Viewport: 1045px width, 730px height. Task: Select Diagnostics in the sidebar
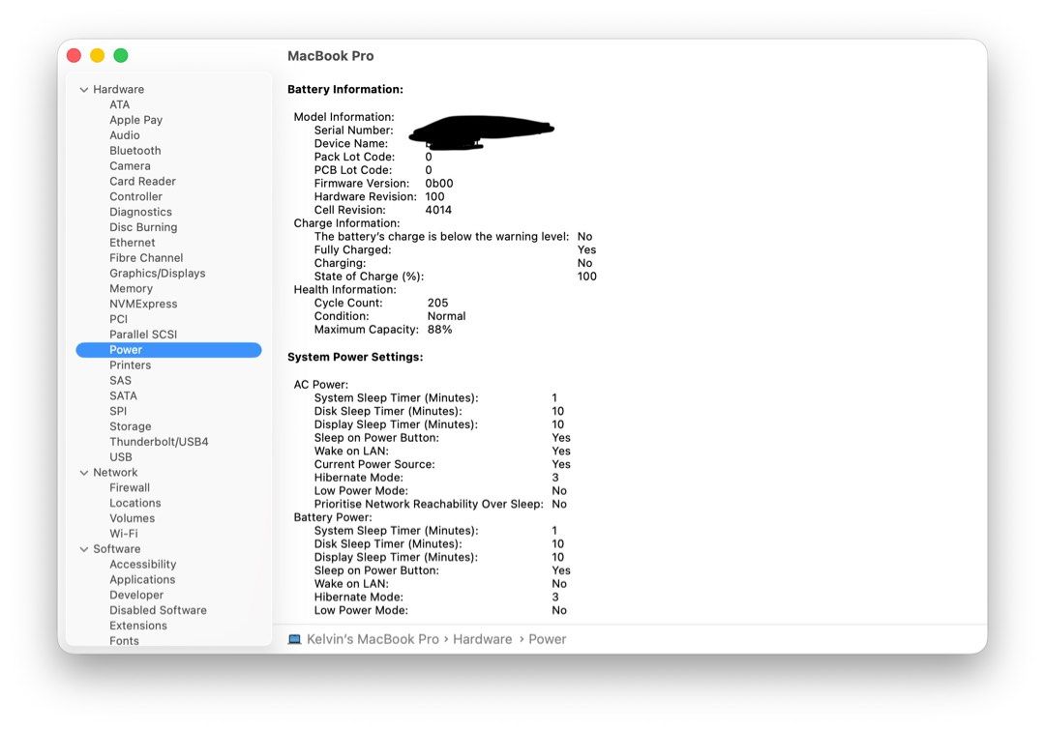[x=140, y=212]
